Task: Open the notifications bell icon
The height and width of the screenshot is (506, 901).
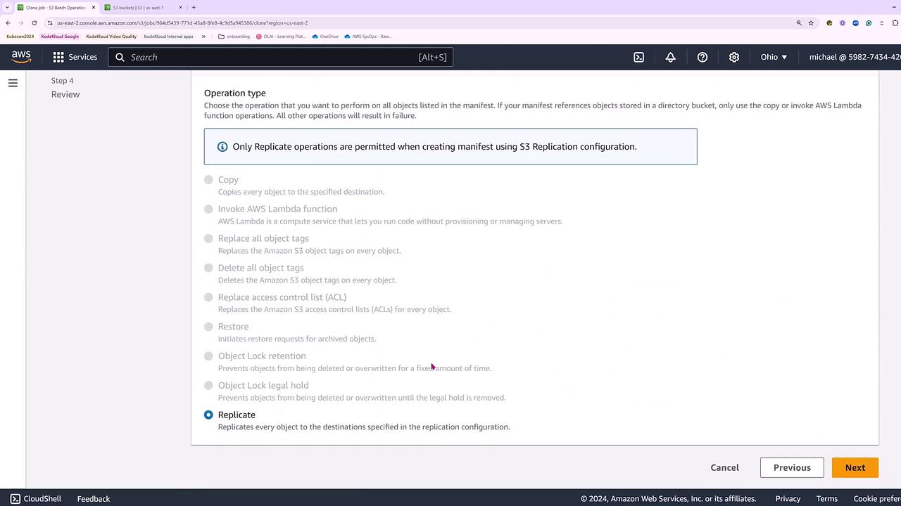Action: coord(670,57)
